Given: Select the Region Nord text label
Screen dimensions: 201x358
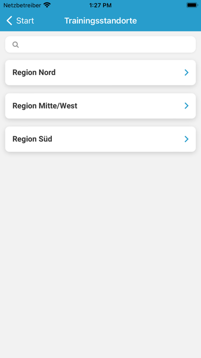Looking at the screenshot, I should click(34, 73).
